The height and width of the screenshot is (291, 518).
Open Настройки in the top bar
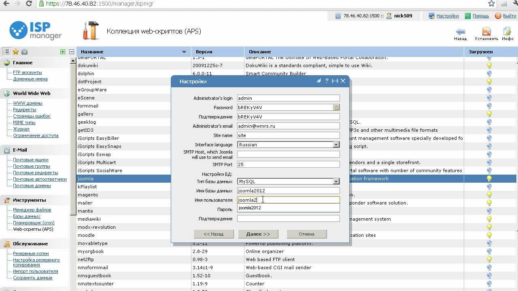tap(448, 16)
